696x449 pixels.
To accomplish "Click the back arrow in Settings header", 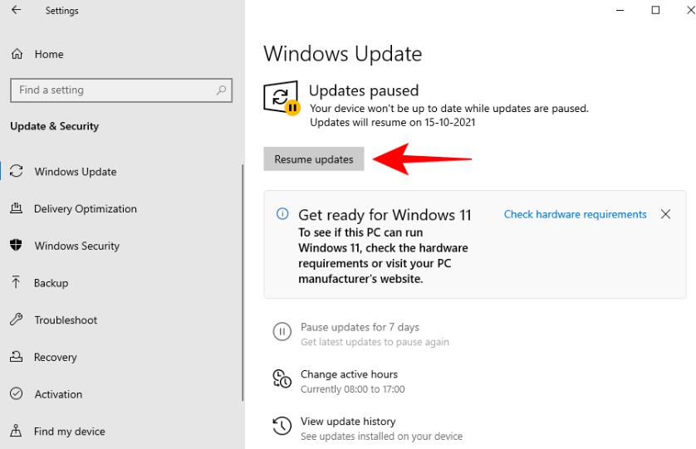I will [x=17, y=11].
